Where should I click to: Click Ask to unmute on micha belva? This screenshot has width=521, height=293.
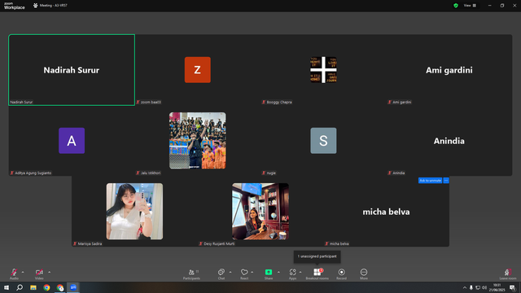(430, 181)
